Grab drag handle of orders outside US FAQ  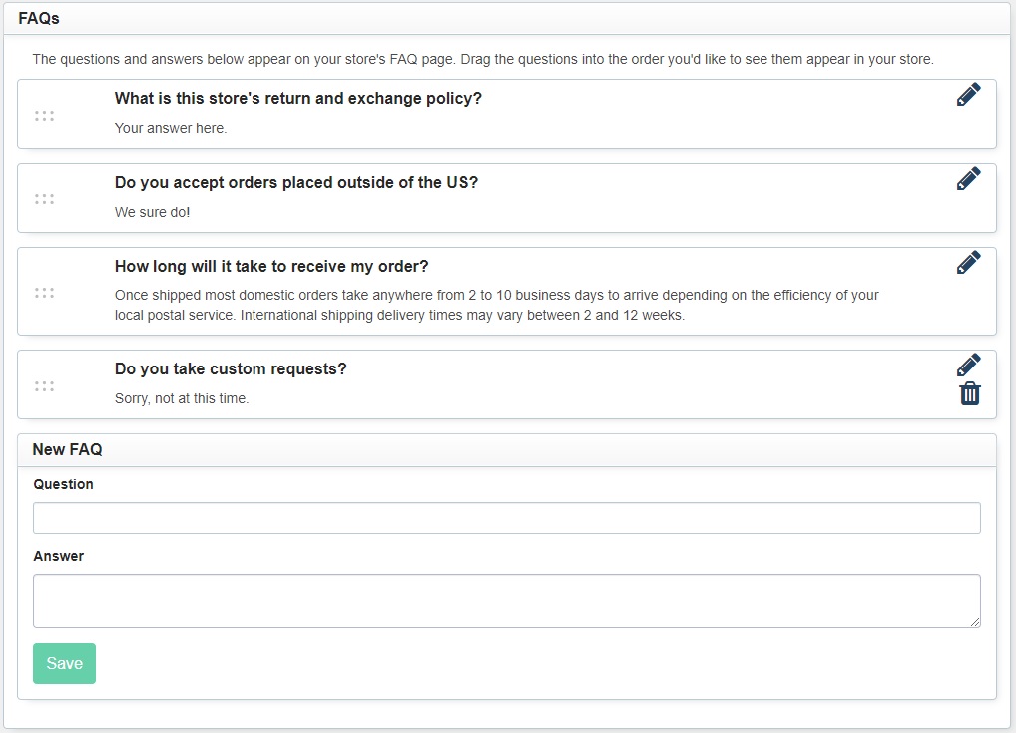(44, 199)
